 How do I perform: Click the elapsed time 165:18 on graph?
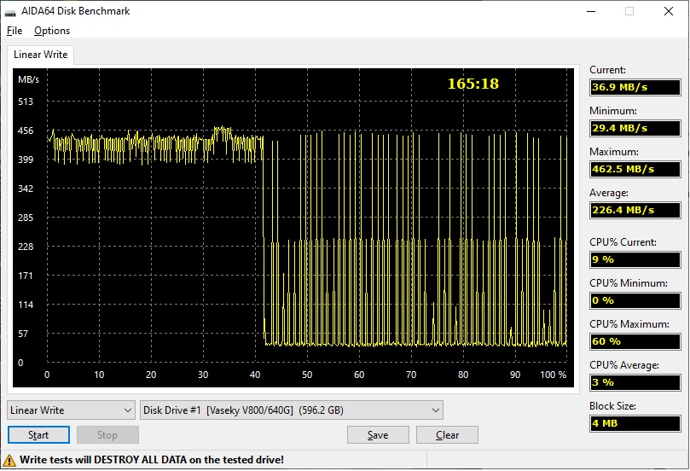coord(473,84)
